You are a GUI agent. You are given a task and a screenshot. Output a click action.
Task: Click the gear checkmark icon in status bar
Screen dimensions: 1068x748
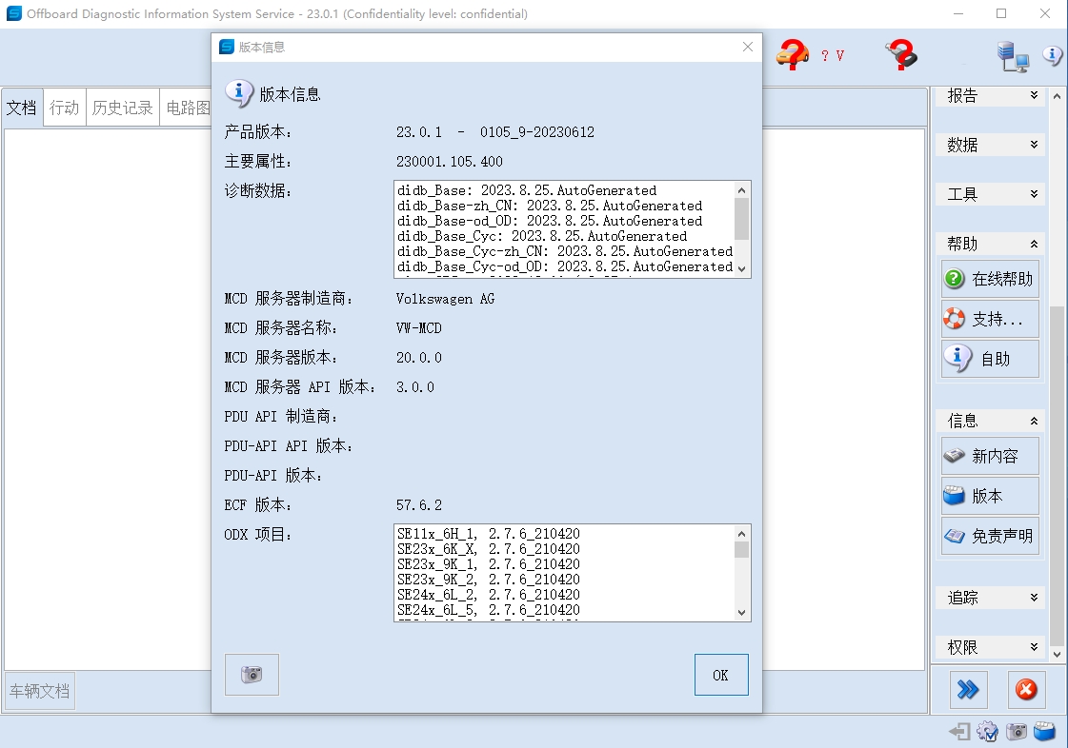(988, 732)
